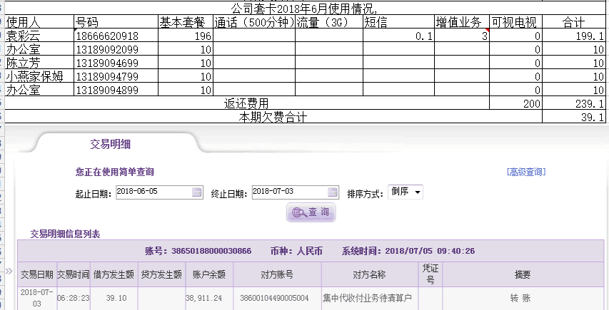This screenshot has width=609, height=310.
Task: Open the end date calendar picker
Action: pos(333,192)
